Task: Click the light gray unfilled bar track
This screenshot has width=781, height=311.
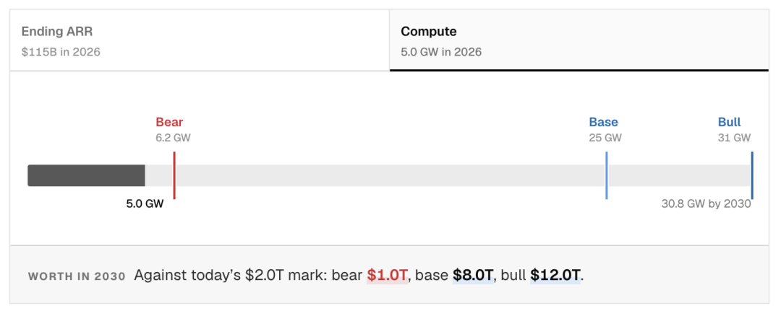Action: coord(448,175)
